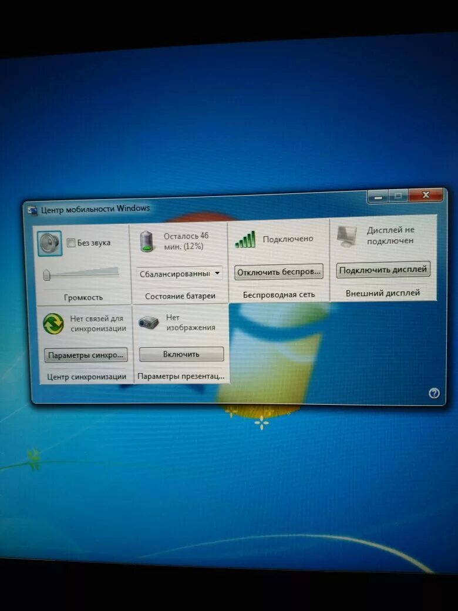Screen dimensions: 458x611
Task: Open "Параметры синхро..." button
Action: tap(86, 355)
